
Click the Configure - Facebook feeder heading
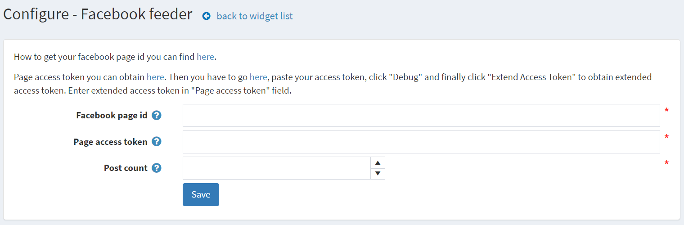pos(98,14)
